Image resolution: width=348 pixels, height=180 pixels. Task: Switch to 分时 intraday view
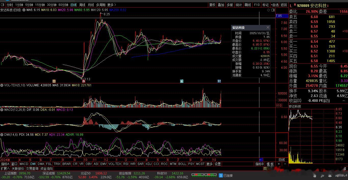pyautogui.click(x=10, y=5)
